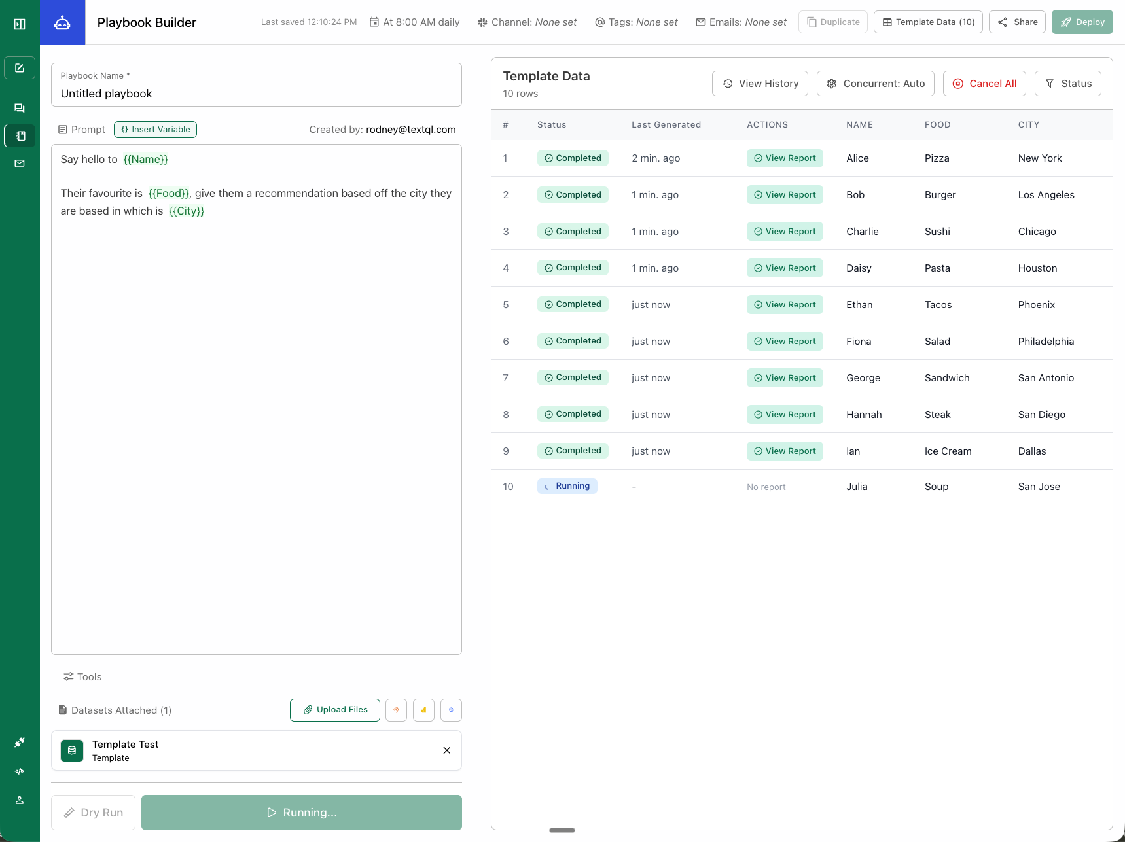Image resolution: width=1125 pixels, height=842 pixels.
Task: Cancel All running generations
Action: point(984,83)
